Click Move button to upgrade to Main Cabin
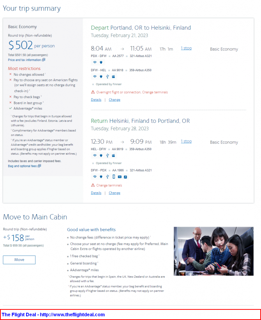The width and height of the screenshot is (261, 320). click(x=19, y=260)
